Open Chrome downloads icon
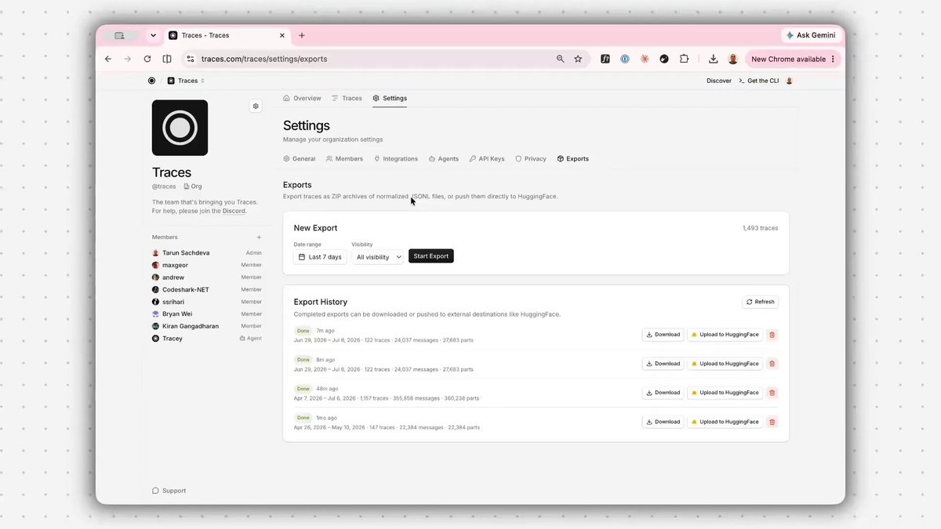941x529 pixels. point(713,59)
